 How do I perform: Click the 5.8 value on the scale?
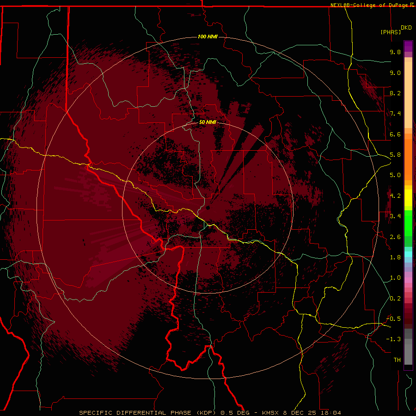tap(395, 155)
